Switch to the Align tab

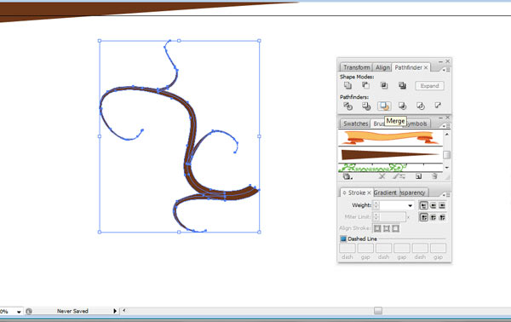point(382,67)
